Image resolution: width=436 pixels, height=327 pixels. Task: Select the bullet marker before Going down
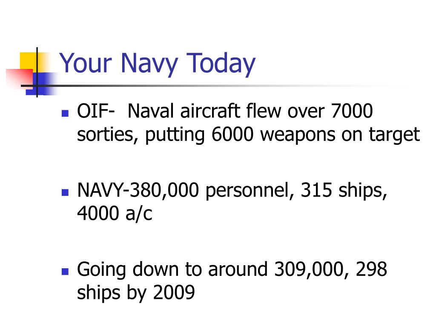[65, 271]
